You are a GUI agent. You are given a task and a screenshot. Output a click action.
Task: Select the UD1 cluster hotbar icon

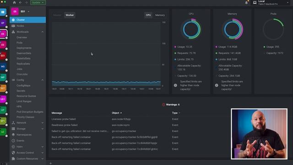pyautogui.click(x=3, y=99)
